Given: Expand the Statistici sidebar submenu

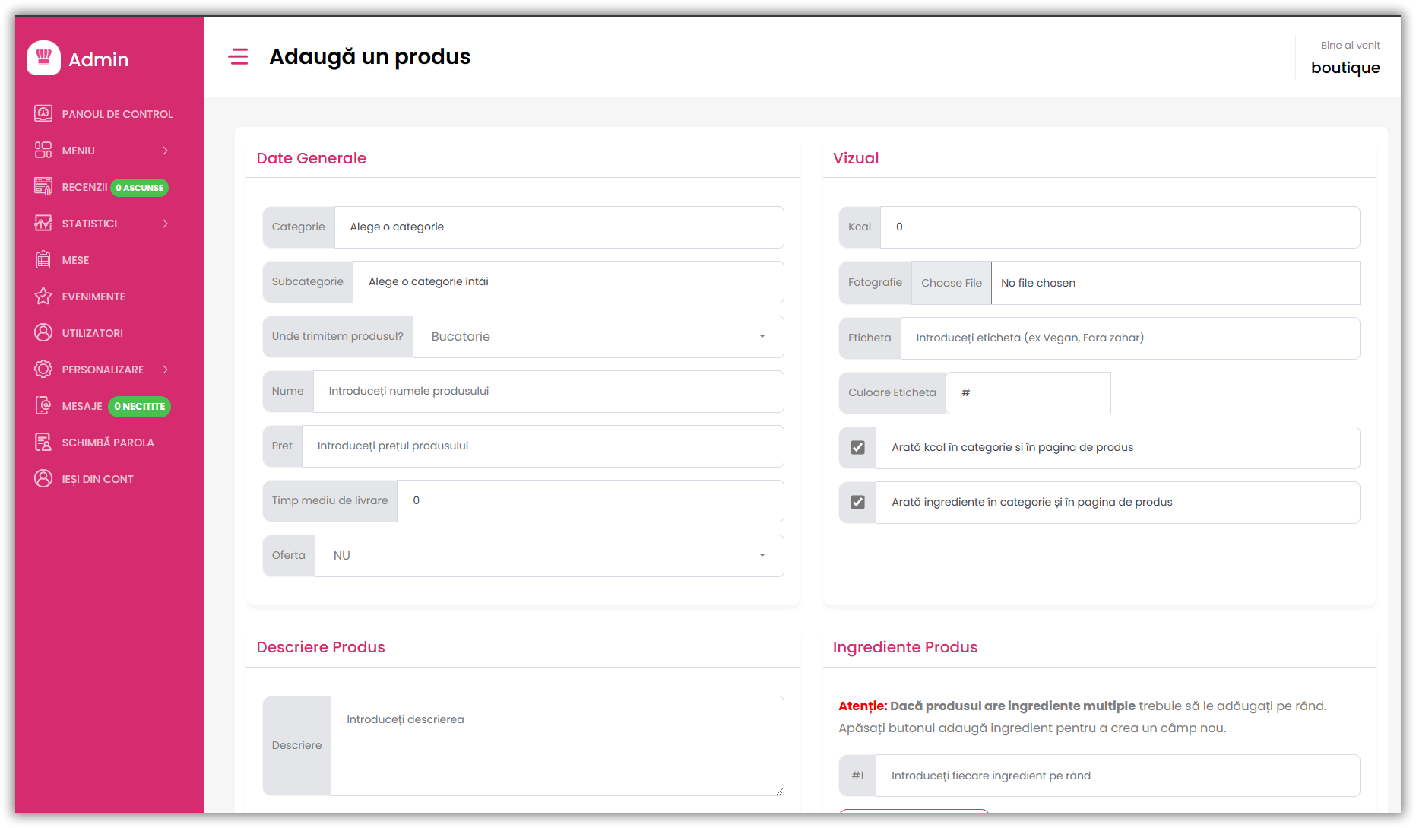Looking at the screenshot, I should [102, 224].
